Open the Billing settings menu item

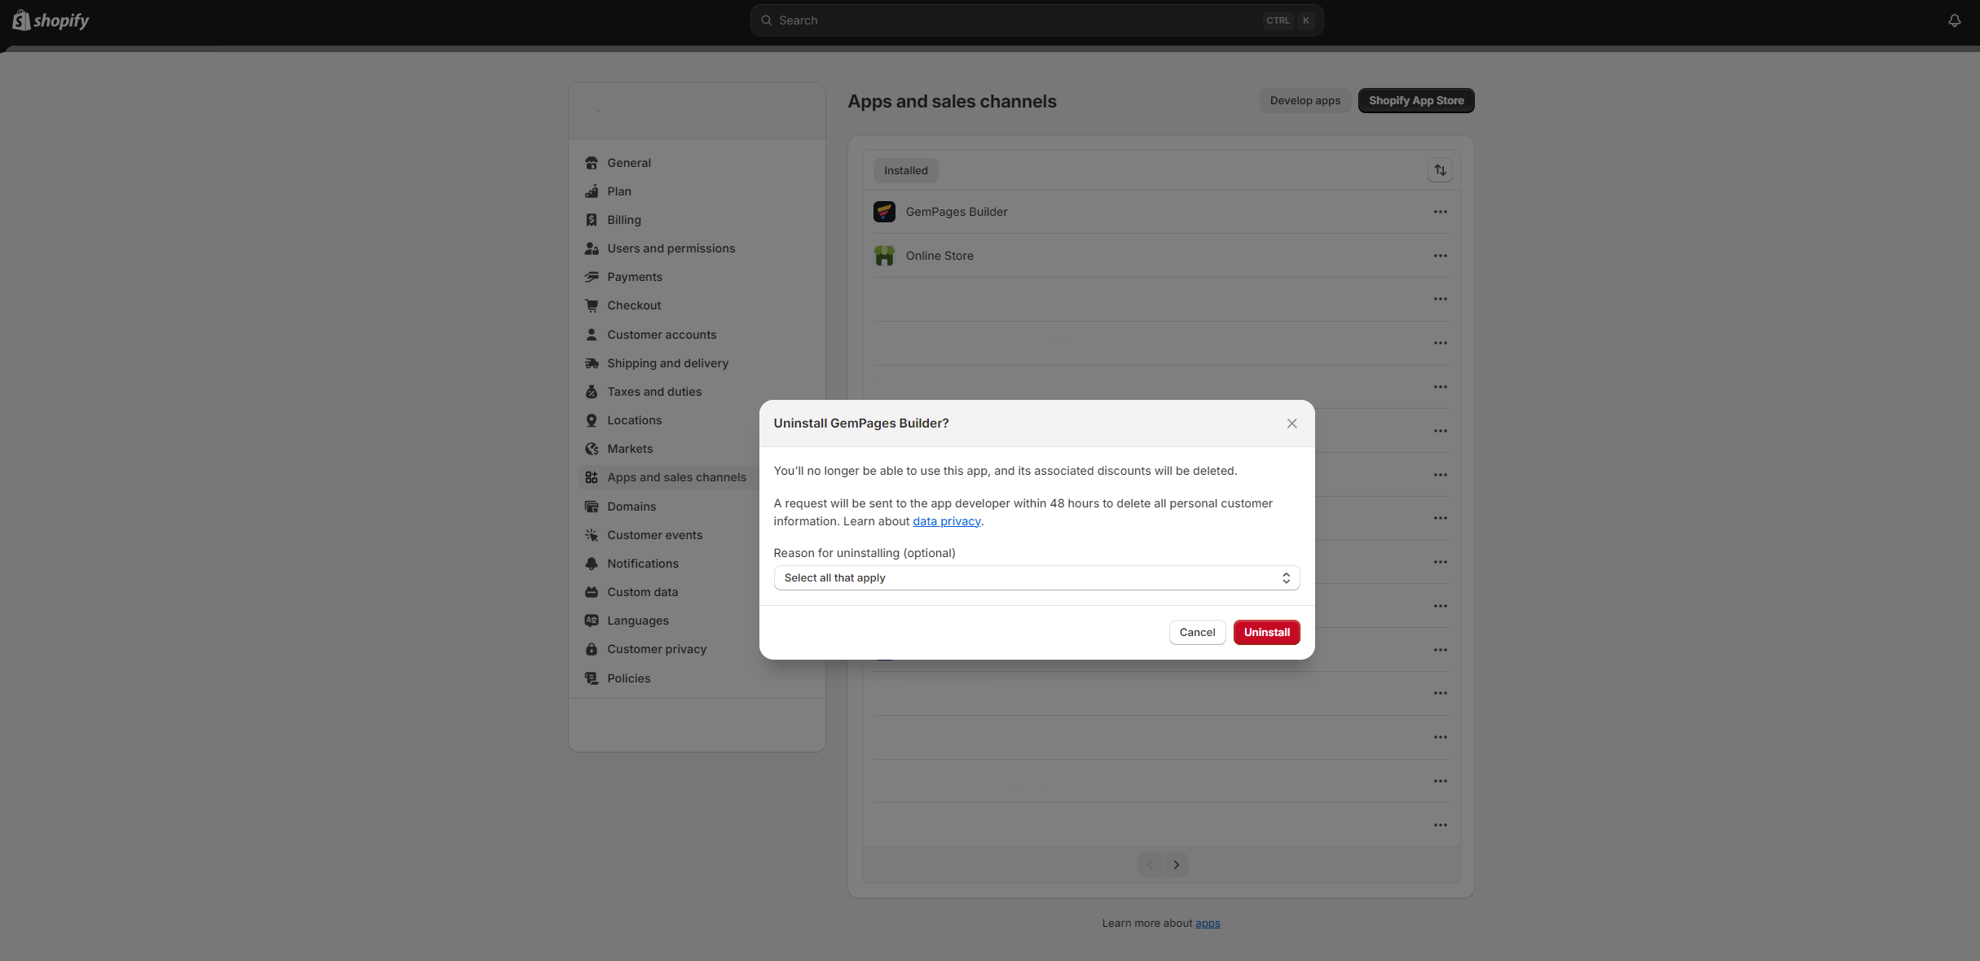coord(623,220)
